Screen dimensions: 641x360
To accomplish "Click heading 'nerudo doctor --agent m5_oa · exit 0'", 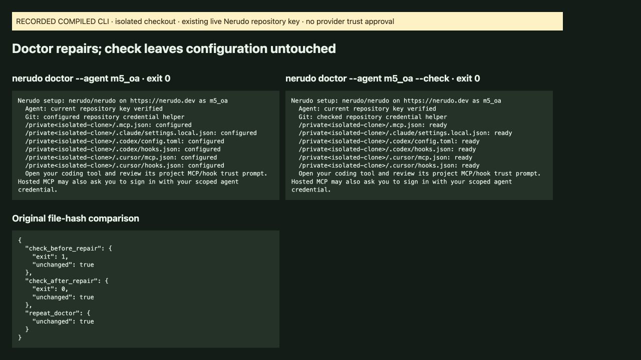I will pyautogui.click(x=91, y=78).
